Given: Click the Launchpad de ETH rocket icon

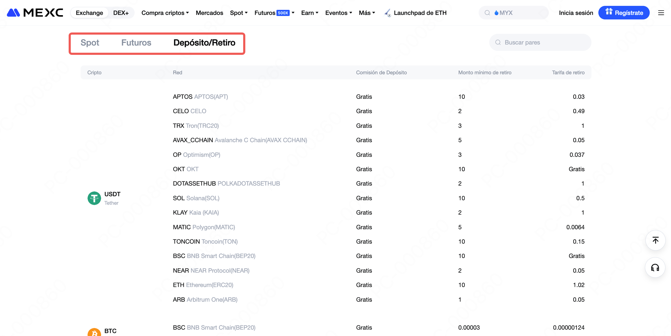Looking at the screenshot, I should point(388,13).
